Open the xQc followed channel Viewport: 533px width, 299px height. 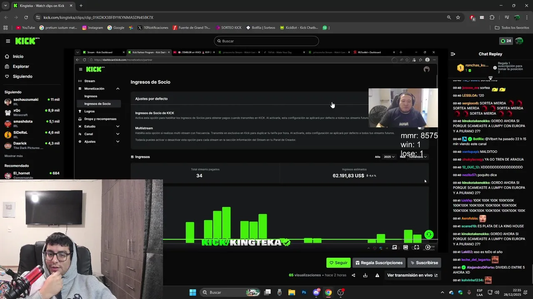coord(32,113)
